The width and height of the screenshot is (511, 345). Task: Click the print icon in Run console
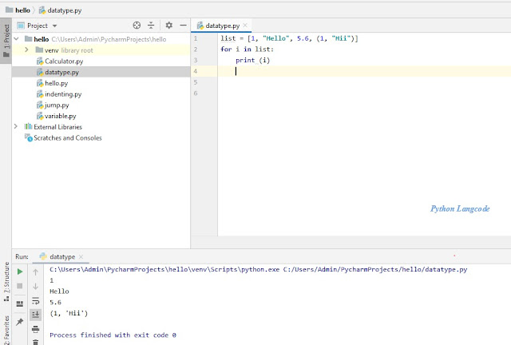[35, 329]
